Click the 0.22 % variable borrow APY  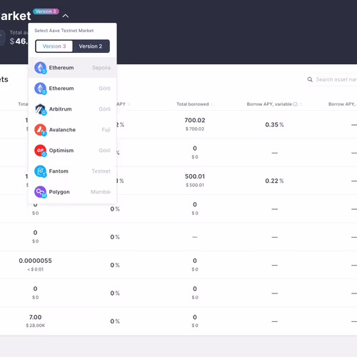274,181
